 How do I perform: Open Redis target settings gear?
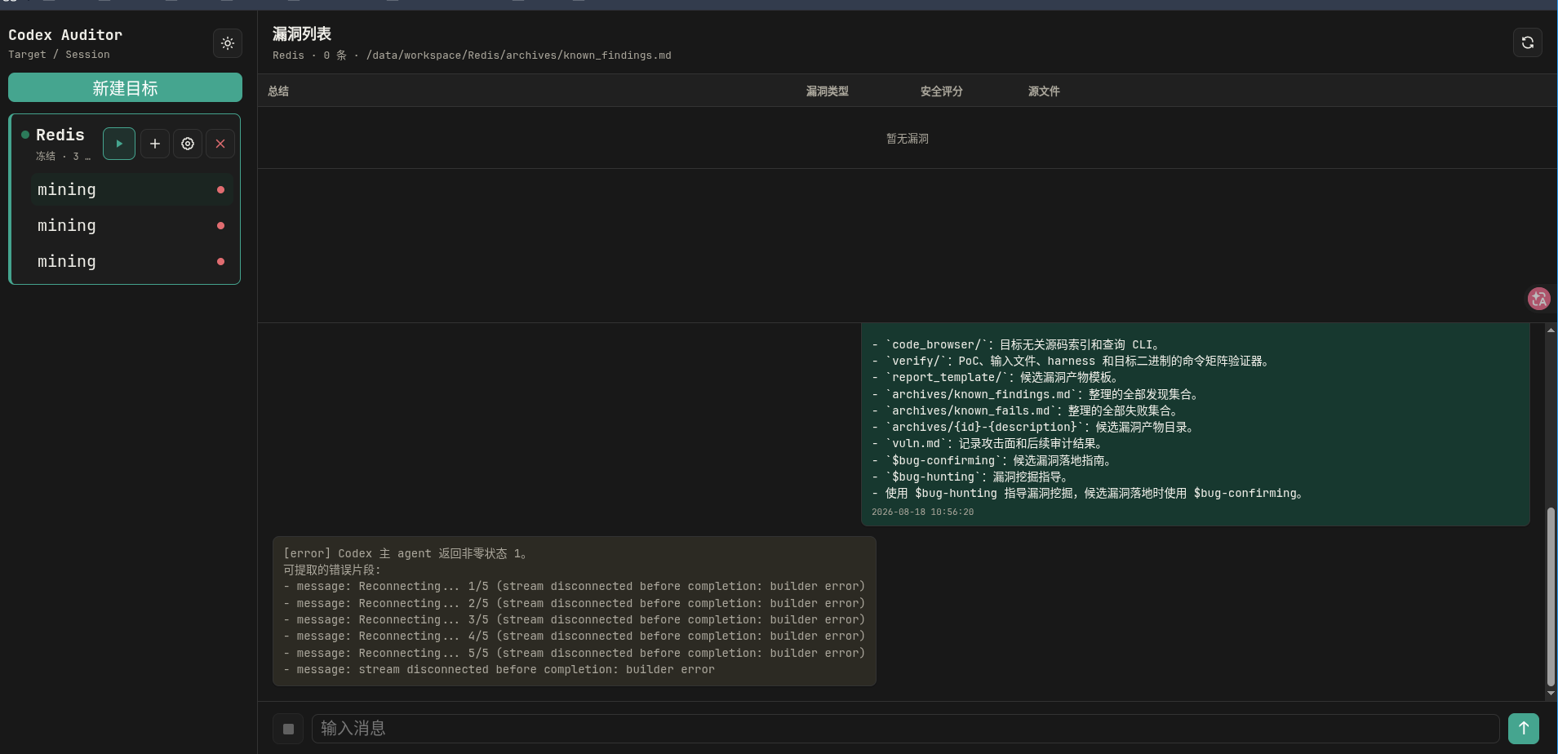click(x=188, y=144)
